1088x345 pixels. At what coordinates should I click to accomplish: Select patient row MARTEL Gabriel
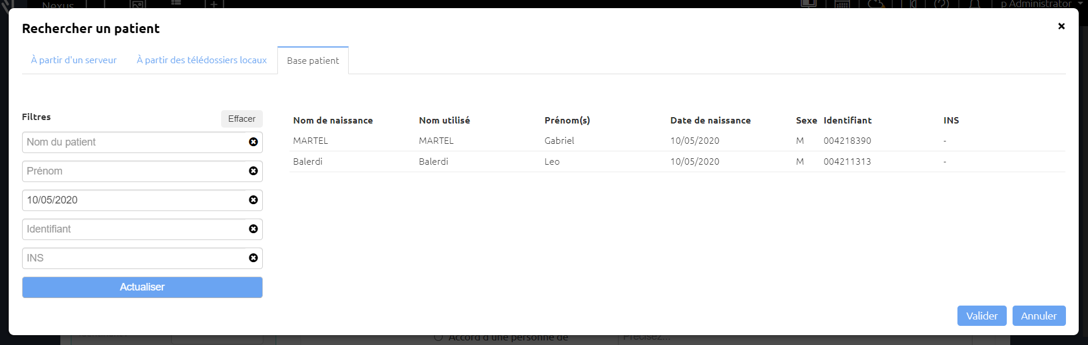click(677, 141)
